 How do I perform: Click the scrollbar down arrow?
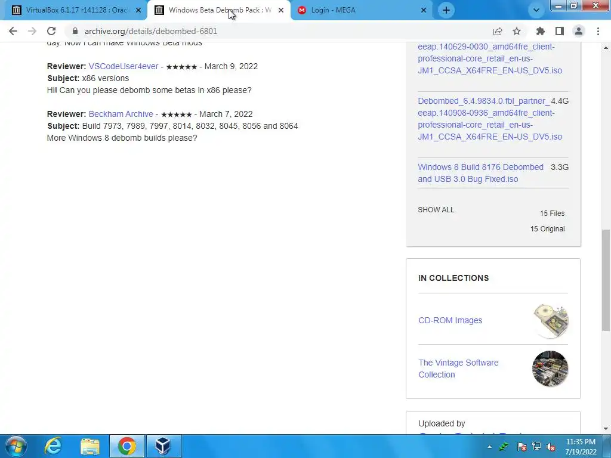(606, 429)
